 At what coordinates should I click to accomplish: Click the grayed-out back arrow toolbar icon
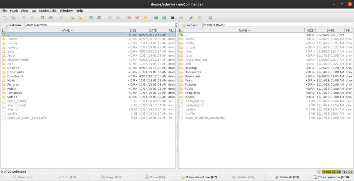tap(24, 18)
